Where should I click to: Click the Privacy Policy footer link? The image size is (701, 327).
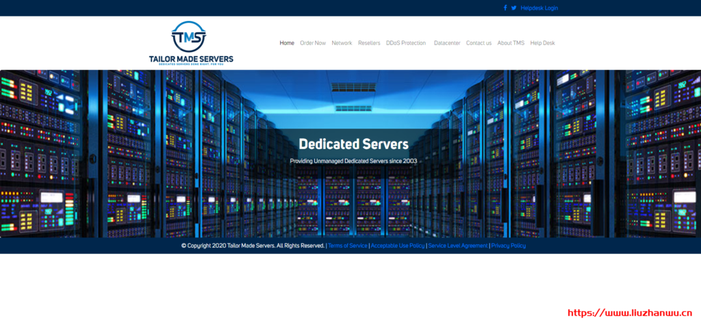(509, 246)
